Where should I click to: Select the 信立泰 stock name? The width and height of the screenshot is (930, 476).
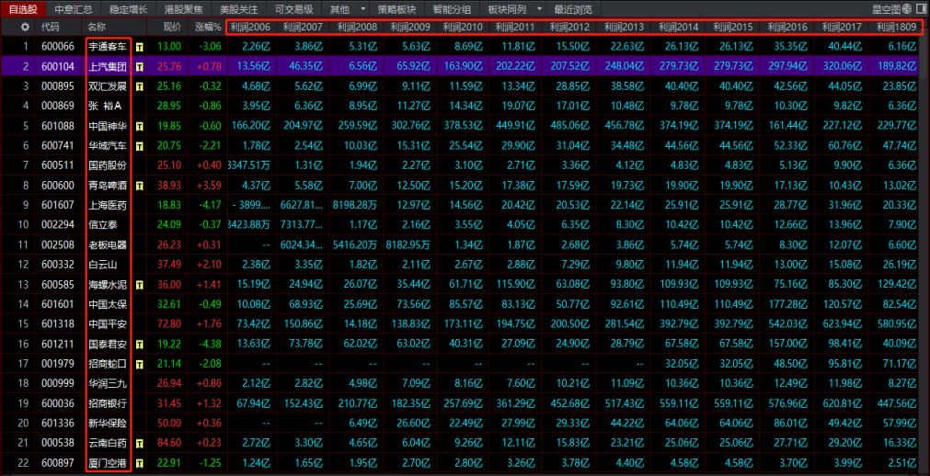[x=103, y=225]
